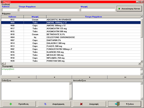Select the AMOXIL 1000mg x 12 row
This screenshot has width=144, height=108.
click(x=71, y=22)
